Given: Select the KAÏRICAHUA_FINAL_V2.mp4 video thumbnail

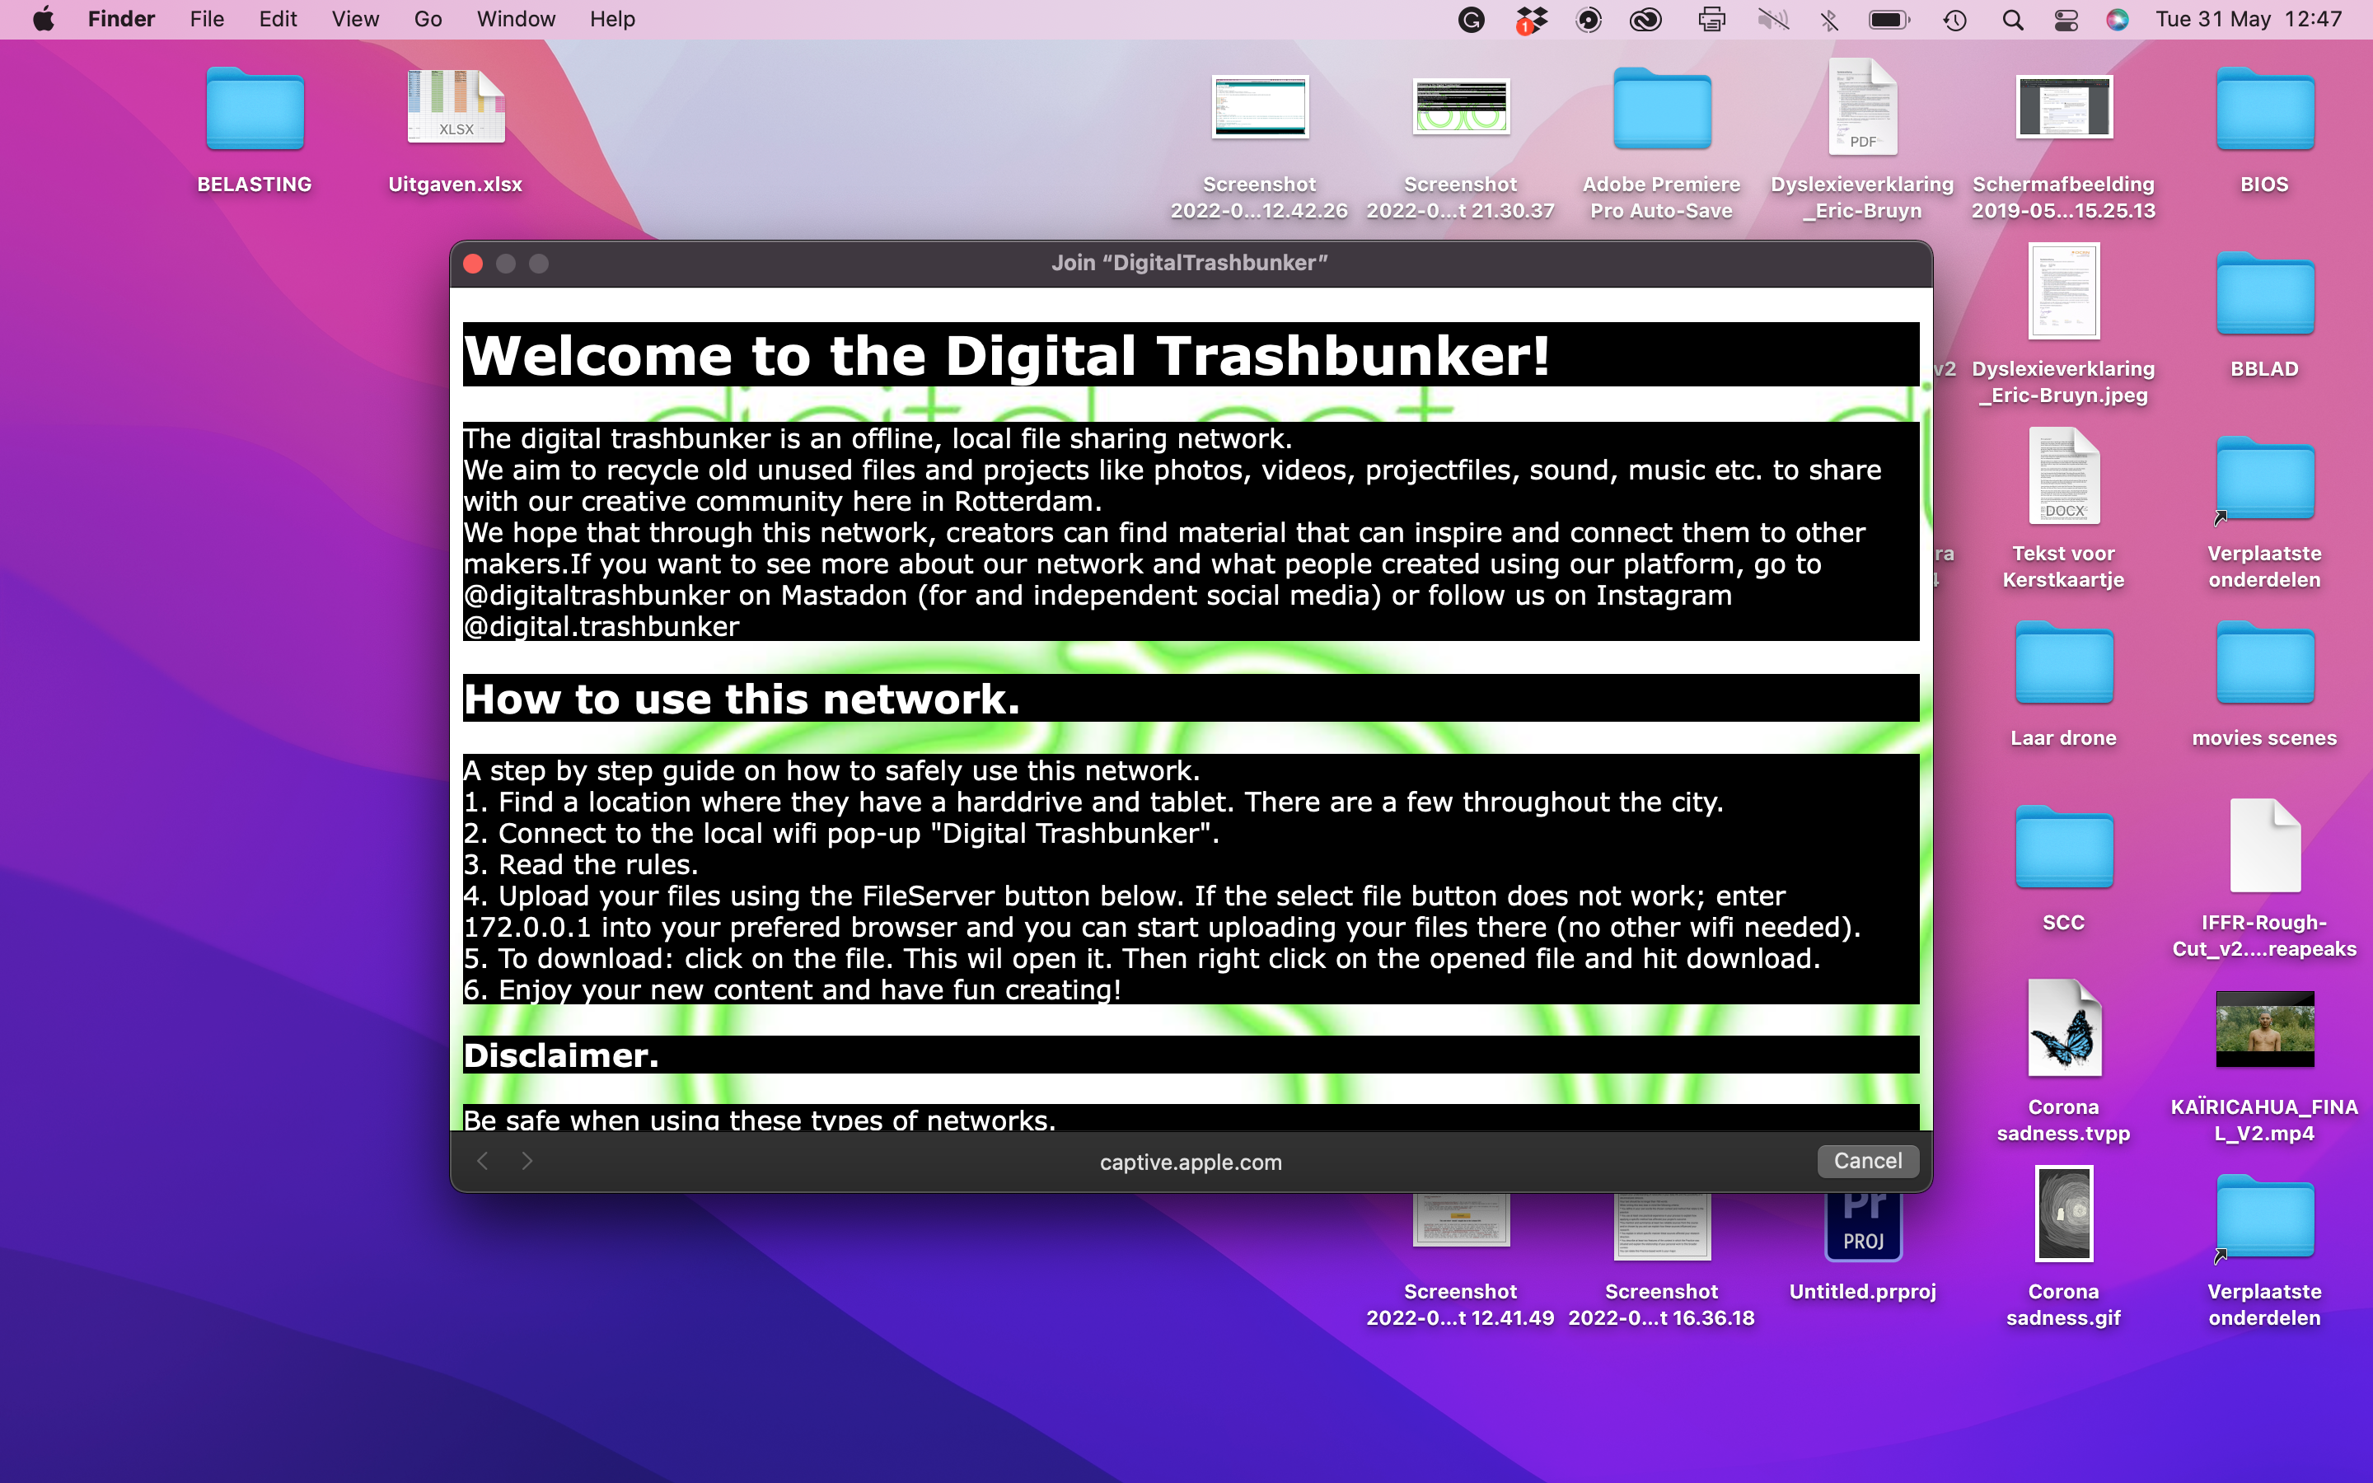Looking at the screenshot, I should coord(2264,1028).
